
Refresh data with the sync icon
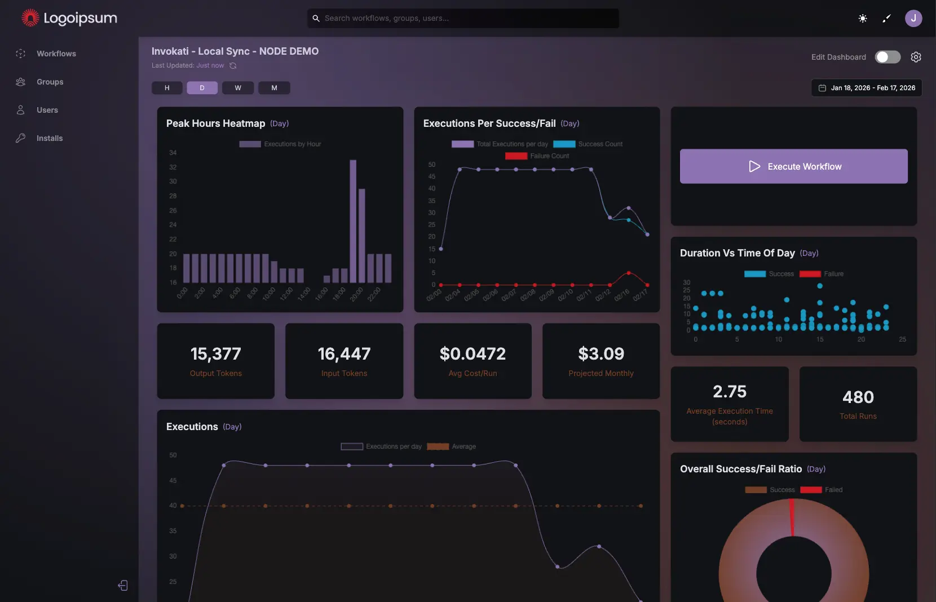coord(233,65)
